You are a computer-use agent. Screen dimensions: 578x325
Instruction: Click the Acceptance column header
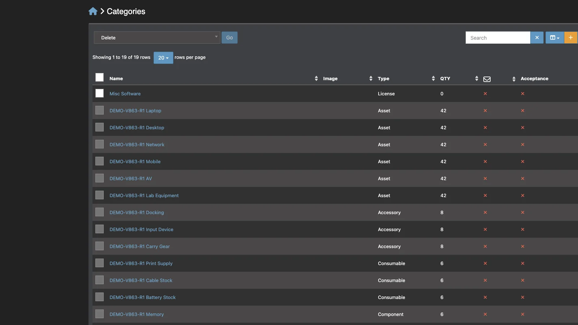click(534, 78)
